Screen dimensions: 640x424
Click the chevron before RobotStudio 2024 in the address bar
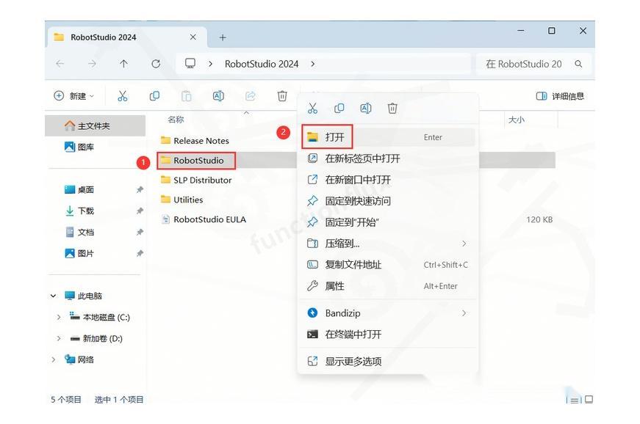tap(210, 64)
